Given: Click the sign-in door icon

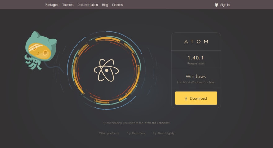Looking at the screenshot, I should click(217, 5).
